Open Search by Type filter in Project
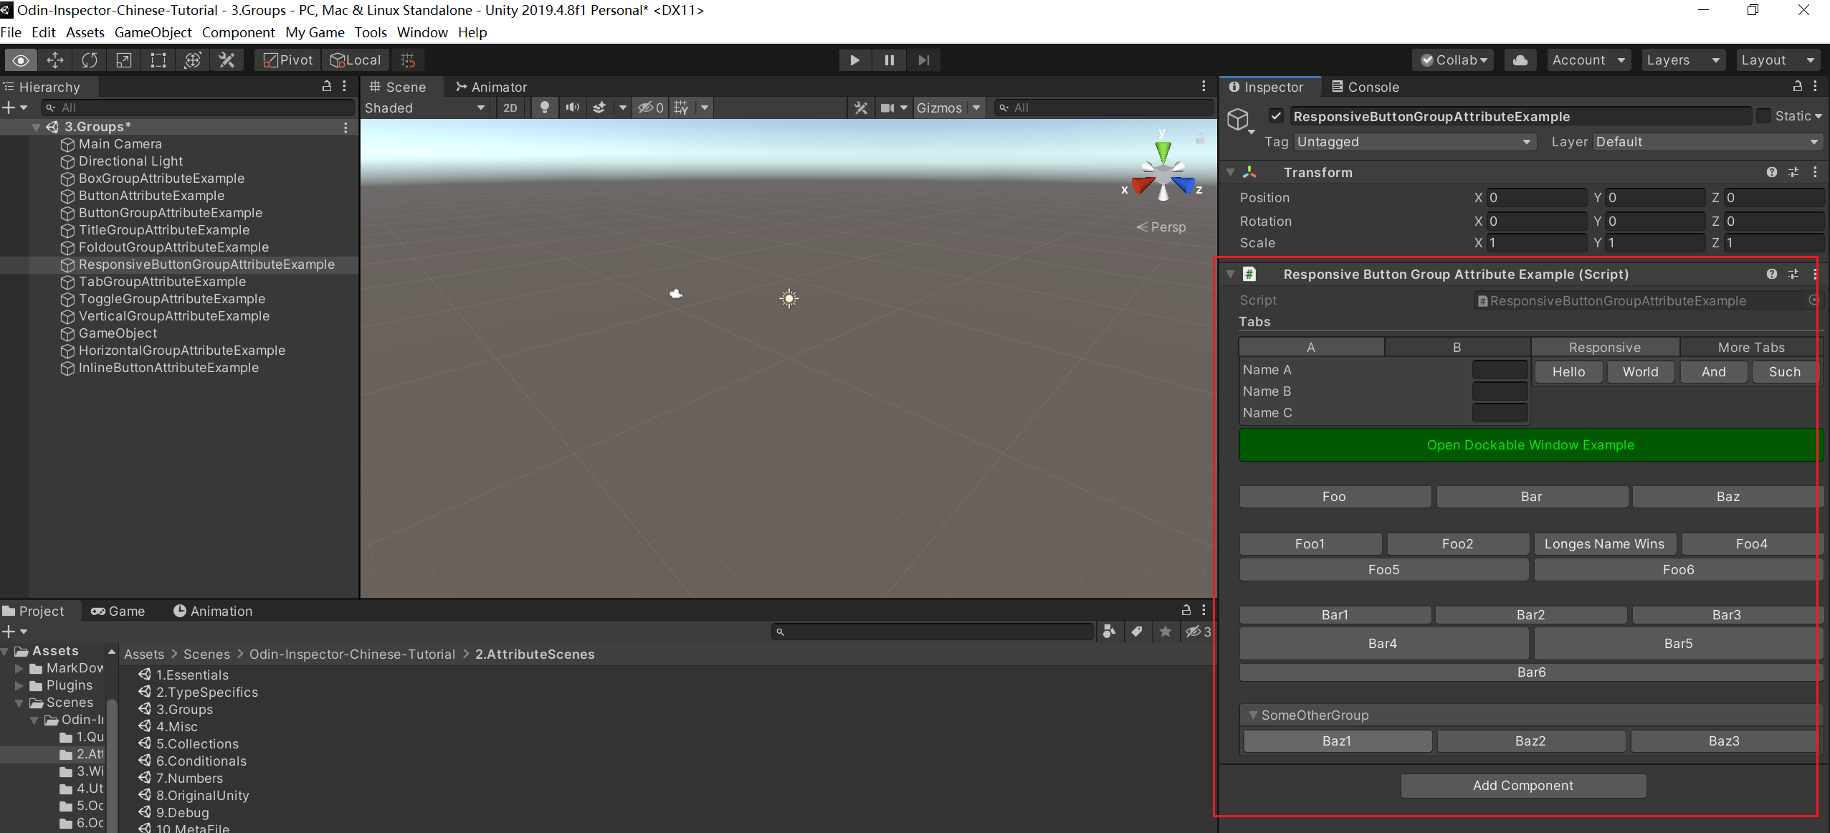Screen dimensions: 1830x833 [1109, 632]
